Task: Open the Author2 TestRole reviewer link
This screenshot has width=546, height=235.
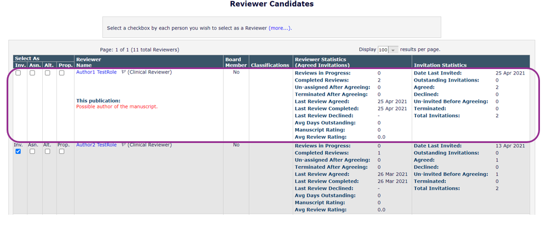Action: [96, 145]
